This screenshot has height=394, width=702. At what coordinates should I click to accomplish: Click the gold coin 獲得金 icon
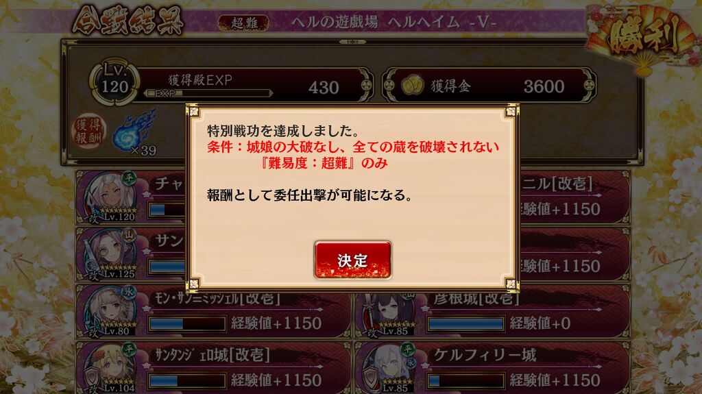(x=412, y=85)
